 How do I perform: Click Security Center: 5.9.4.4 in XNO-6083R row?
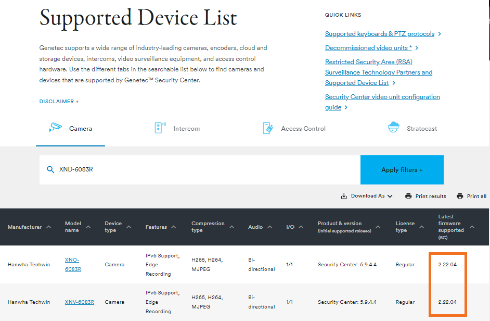click(347, 264)
